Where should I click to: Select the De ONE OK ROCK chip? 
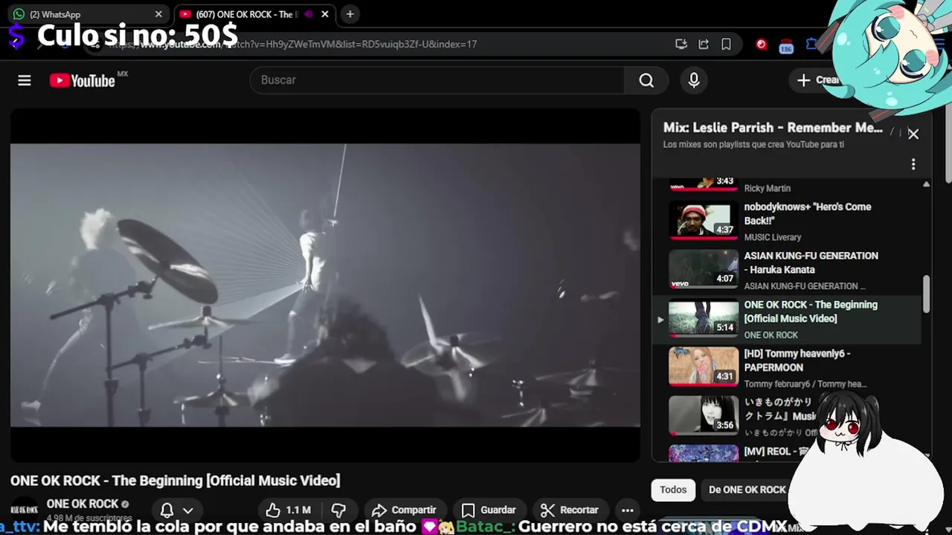click(x=747, y=490)
